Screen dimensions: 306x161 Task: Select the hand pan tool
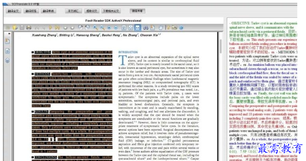160,28
